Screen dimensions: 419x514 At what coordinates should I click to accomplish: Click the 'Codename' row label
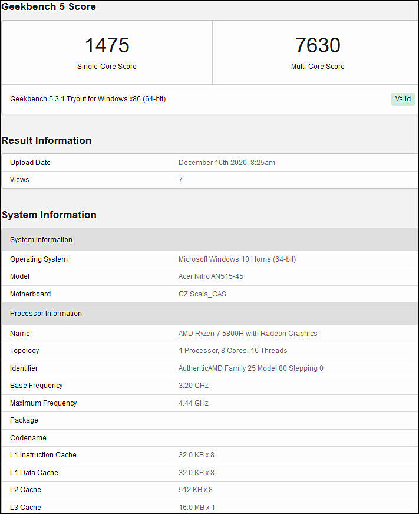pyautogui.click(x=28, y=438)
